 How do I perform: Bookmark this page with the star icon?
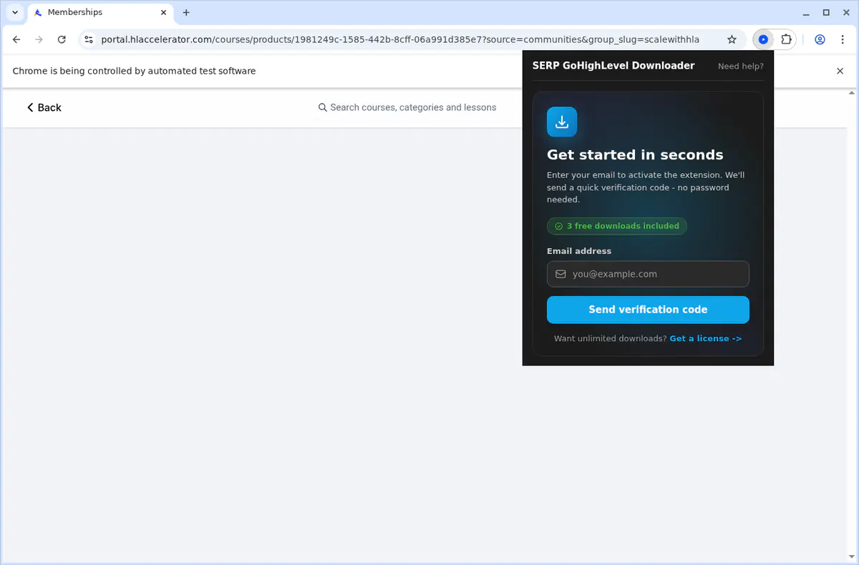click(732, 40)
